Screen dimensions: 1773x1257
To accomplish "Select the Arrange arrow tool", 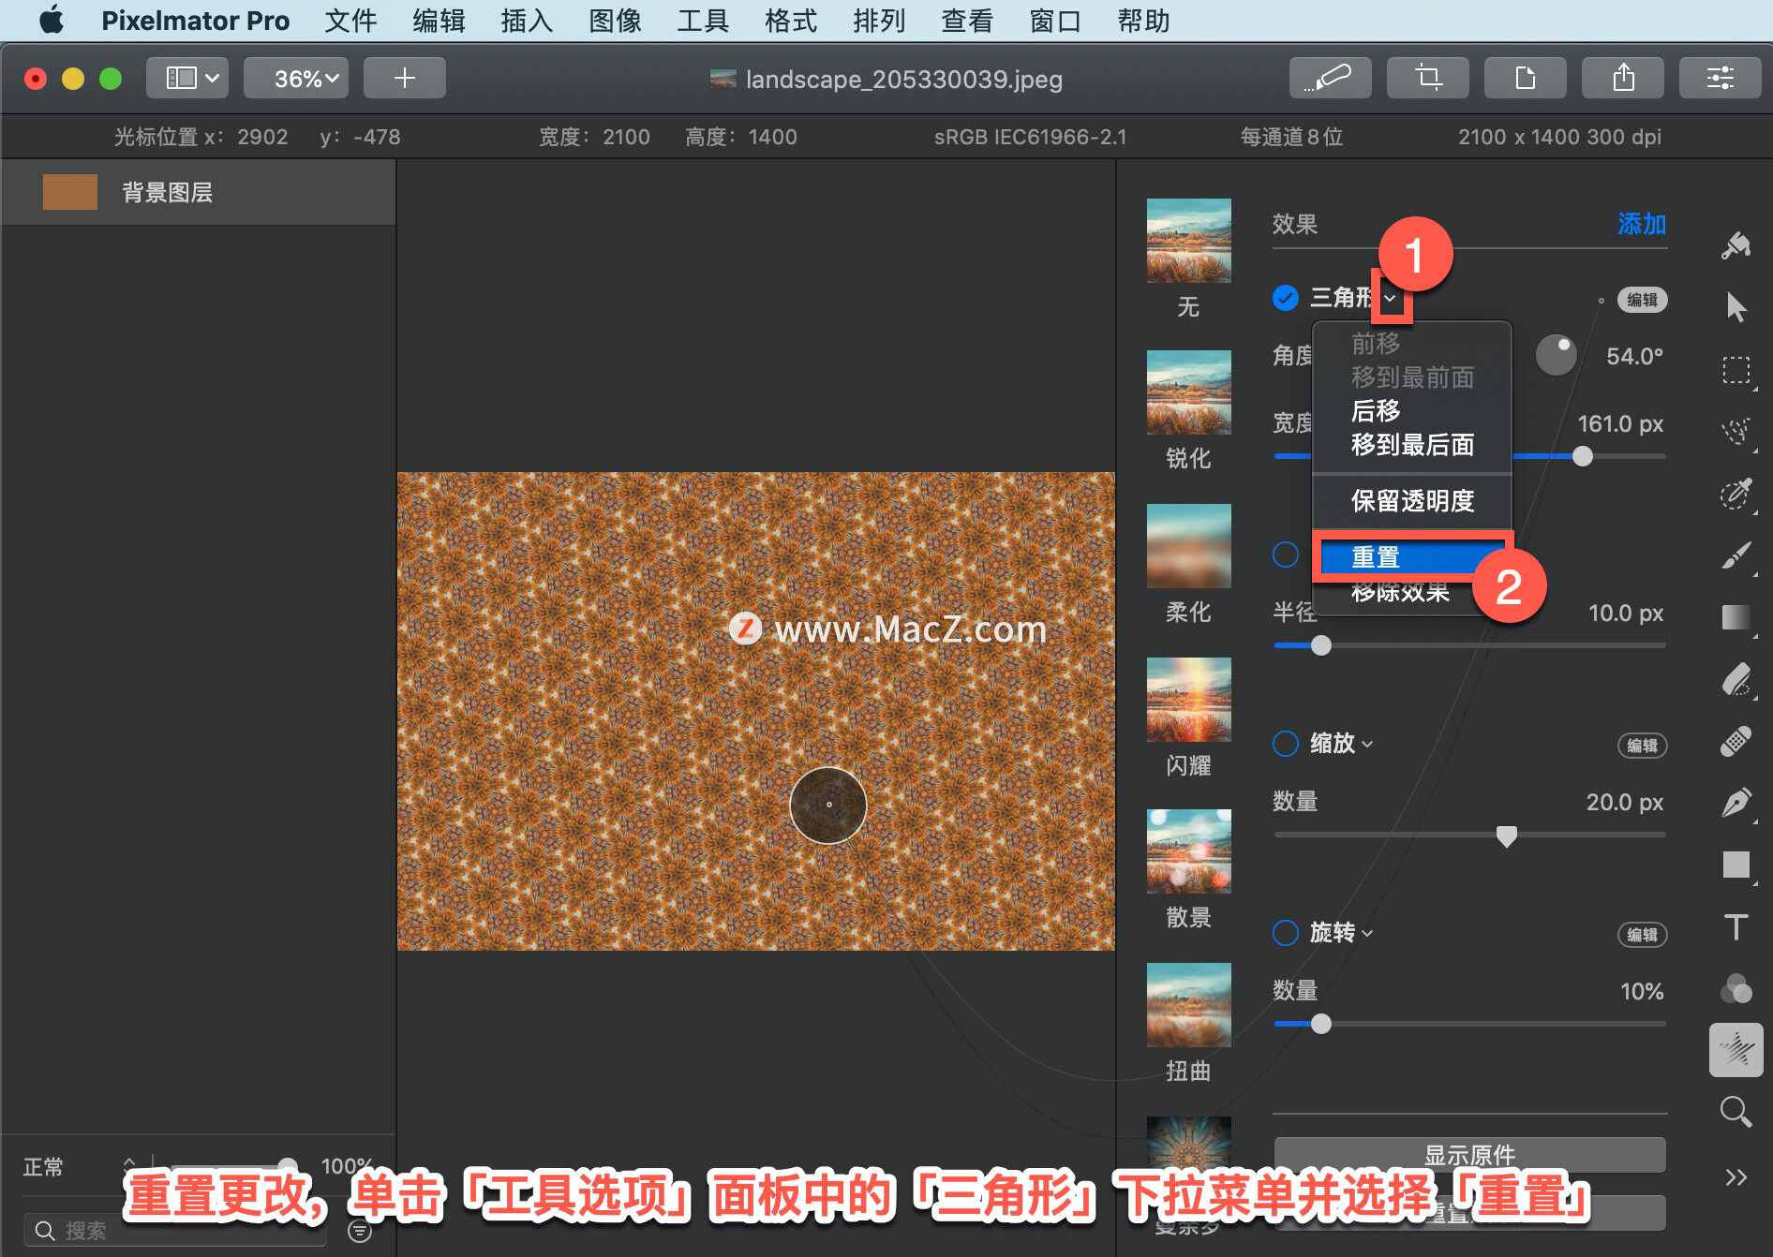I will click(x=1736, y=307).
